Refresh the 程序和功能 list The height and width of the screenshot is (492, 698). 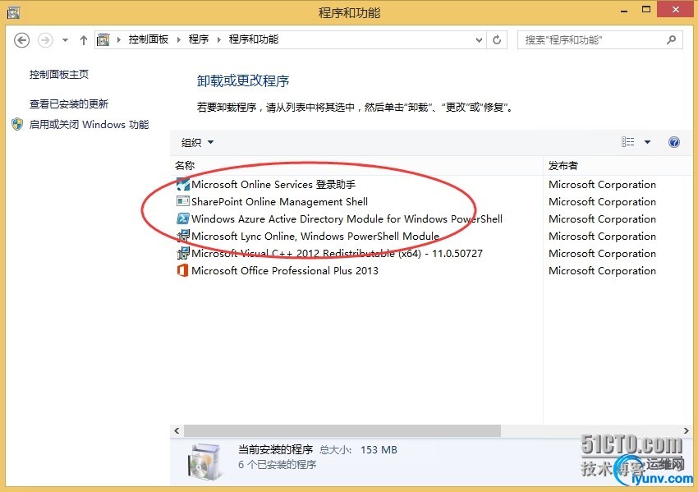[x=497, y=40]
